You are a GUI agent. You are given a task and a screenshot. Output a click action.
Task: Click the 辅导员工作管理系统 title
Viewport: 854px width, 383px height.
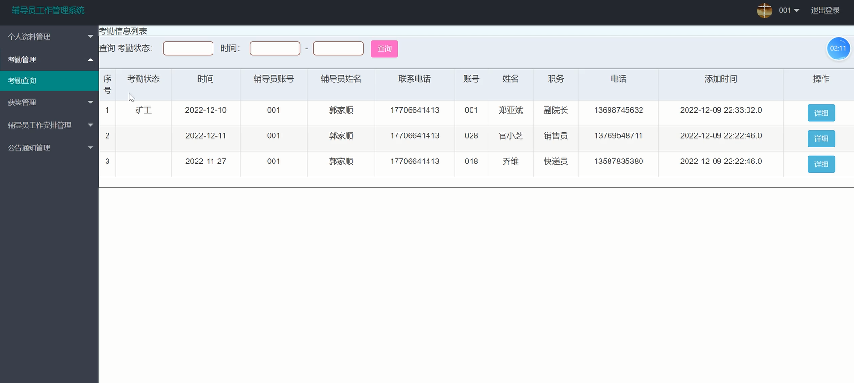click(48, 10)
